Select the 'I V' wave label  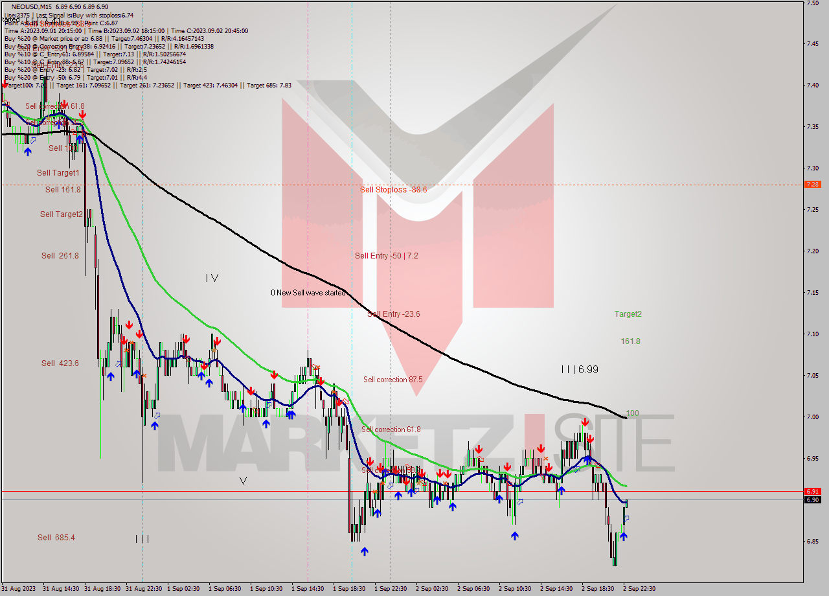[212, 278]
